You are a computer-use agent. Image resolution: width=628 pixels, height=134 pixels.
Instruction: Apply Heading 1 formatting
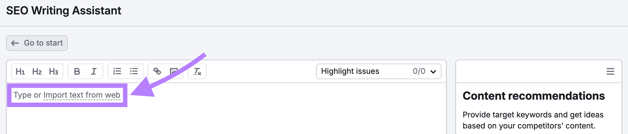[20, 72]
